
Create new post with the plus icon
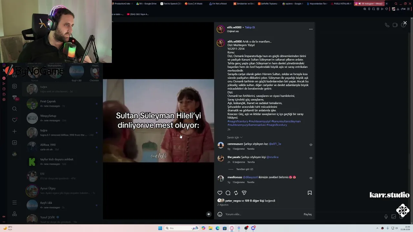coord(14,131)
